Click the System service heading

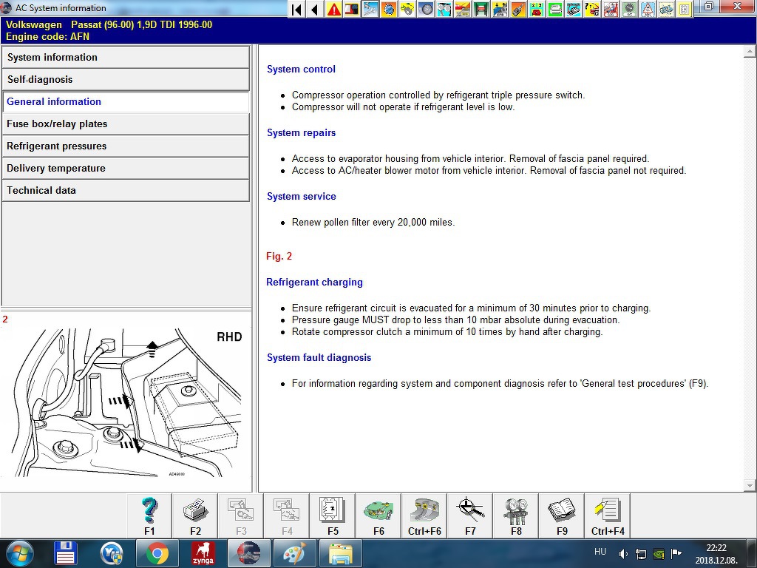(302, 197)
